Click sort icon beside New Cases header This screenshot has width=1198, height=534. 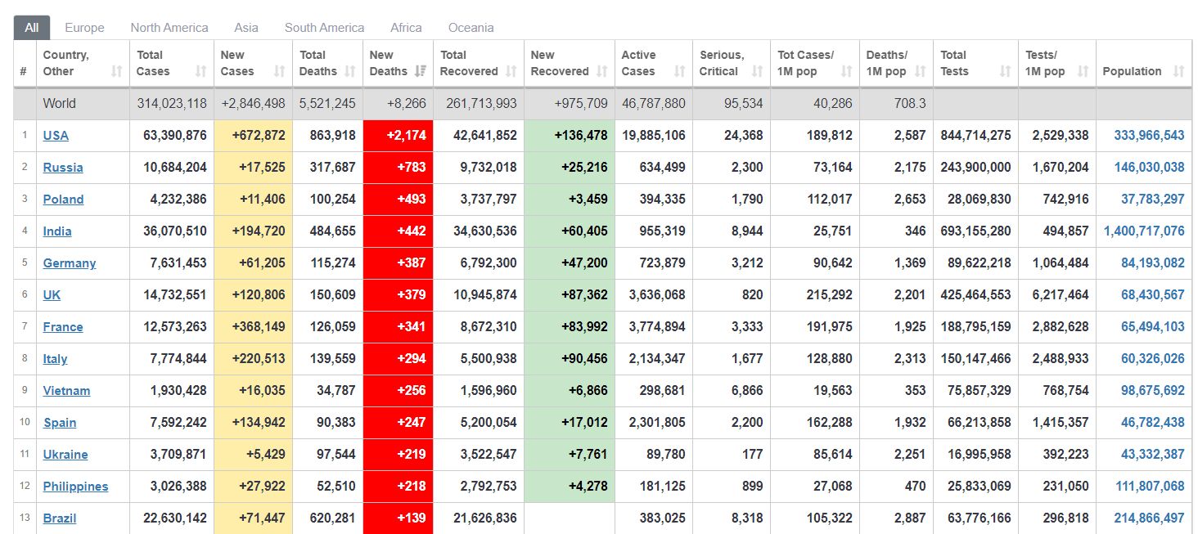(279, 72)
